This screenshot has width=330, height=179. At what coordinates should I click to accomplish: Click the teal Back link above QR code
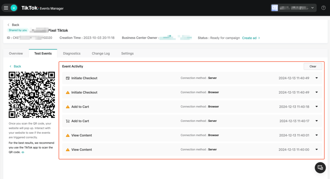click(x=15, y=66)
